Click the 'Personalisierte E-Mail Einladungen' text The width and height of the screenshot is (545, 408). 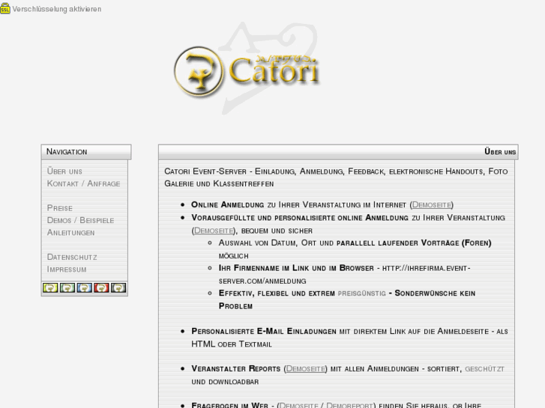264,331
